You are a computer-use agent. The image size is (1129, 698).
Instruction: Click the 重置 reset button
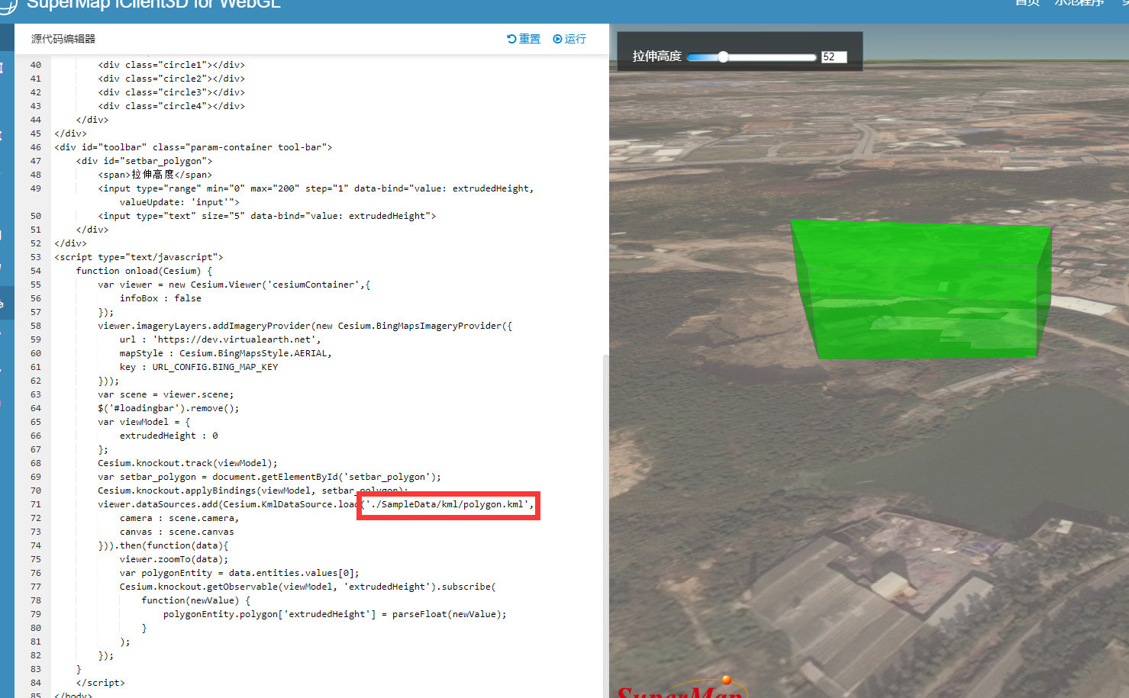click(x=524, y=39)
